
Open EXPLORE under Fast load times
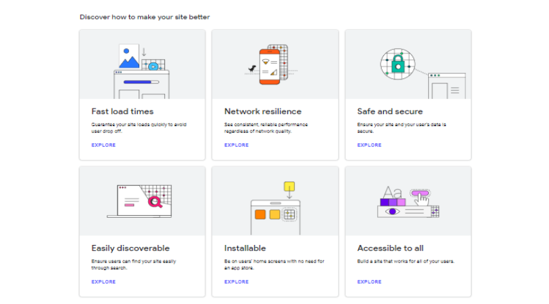(x=103, y=145)
